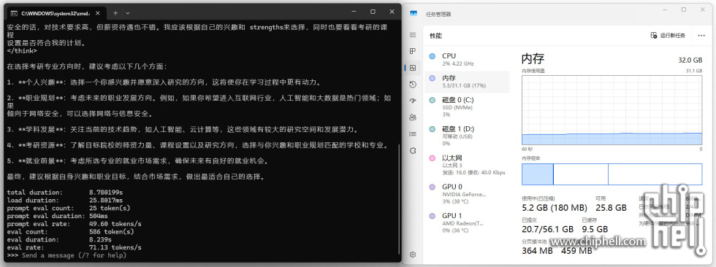Open Services puzzle icon in Task Manager

tap(413, 150)
